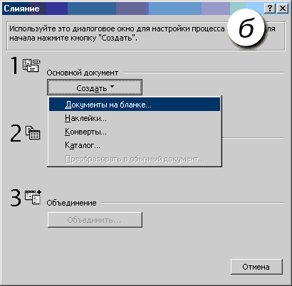This screenshot has width=292, height=286.
Task: Click the data source icon beside step 2
Action: pos(33,132)
